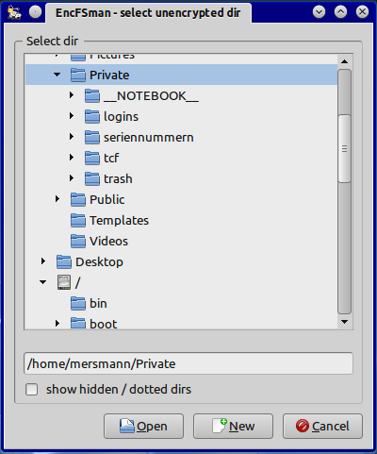Select the Private row label
This screenshot has height=454, width=377.
click(109, 76)
